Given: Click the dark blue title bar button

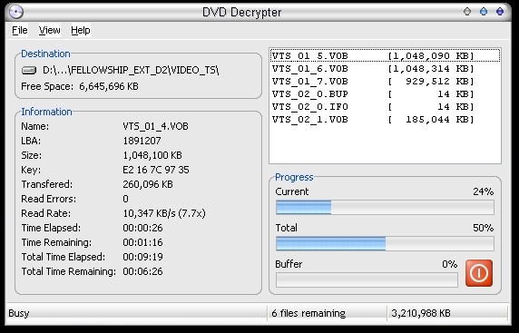Looking at the screenshot, I should tap(500, 12).
